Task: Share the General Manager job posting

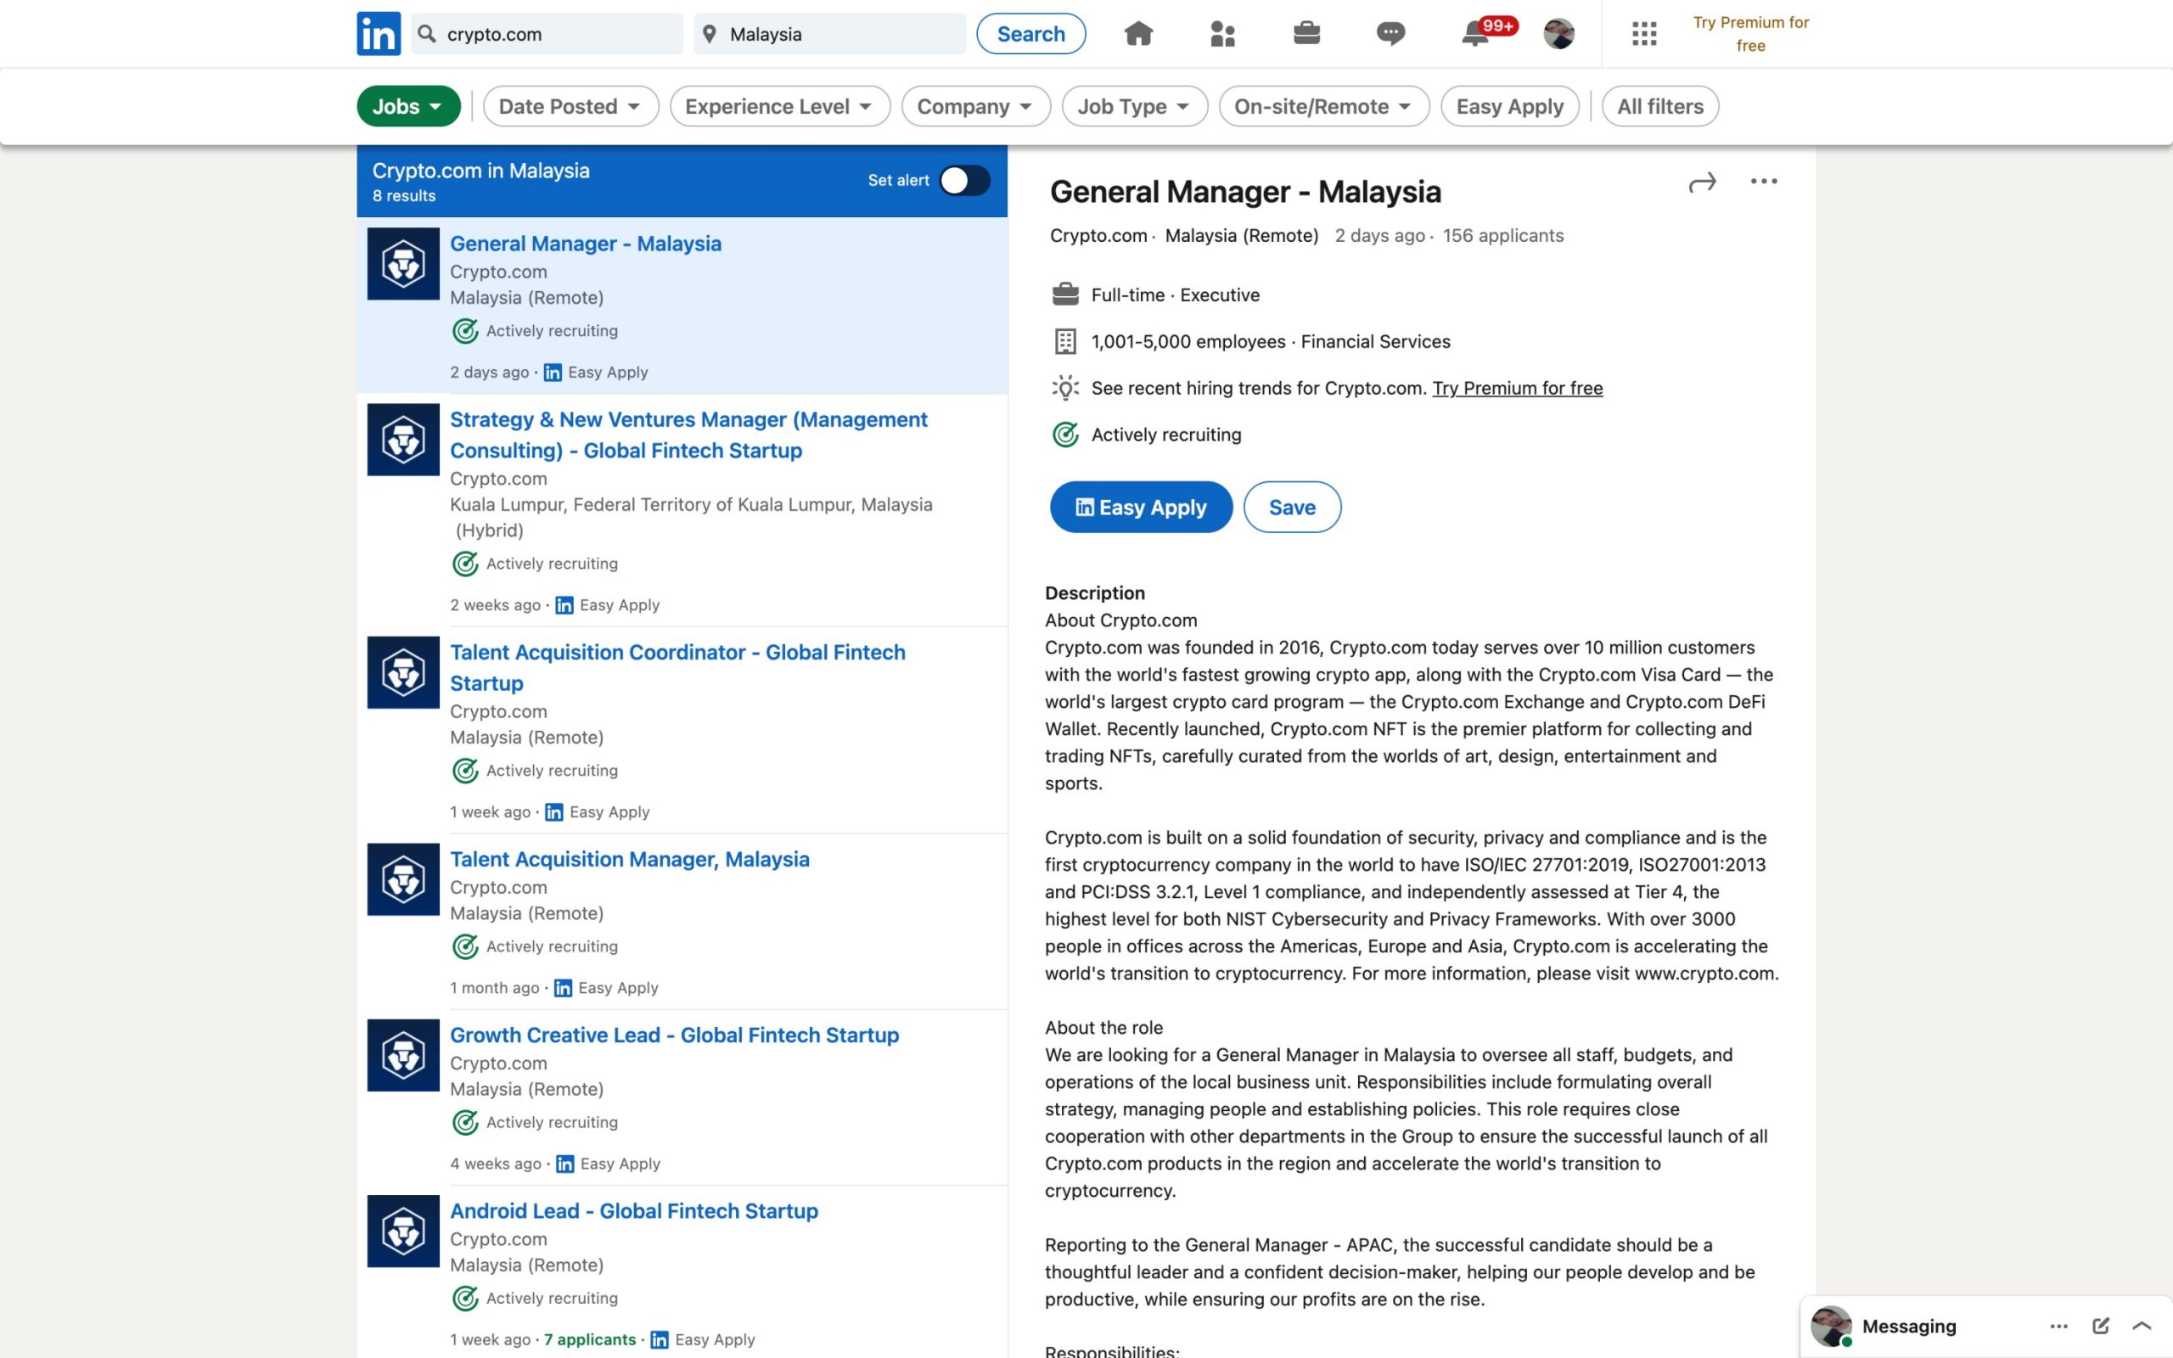Action: [1702, 182]
